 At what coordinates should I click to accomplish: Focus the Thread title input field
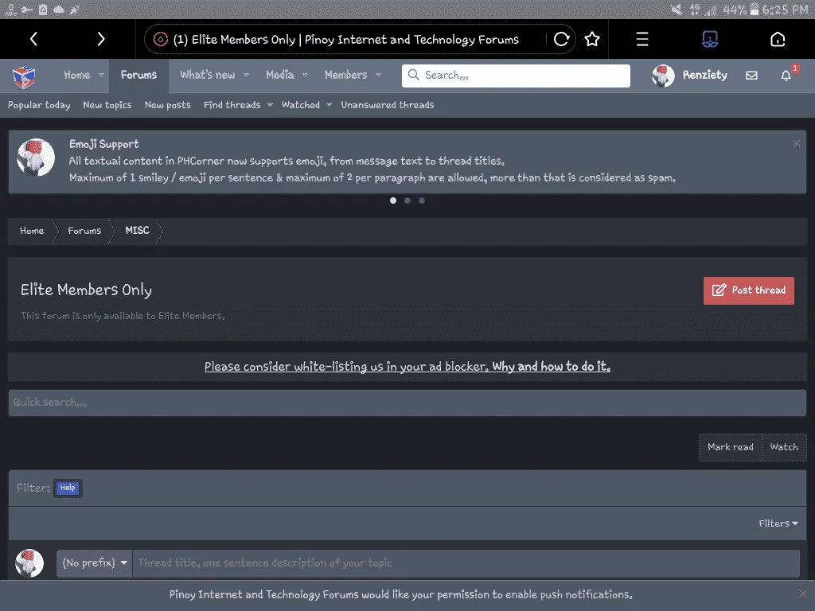coord(466,563)
